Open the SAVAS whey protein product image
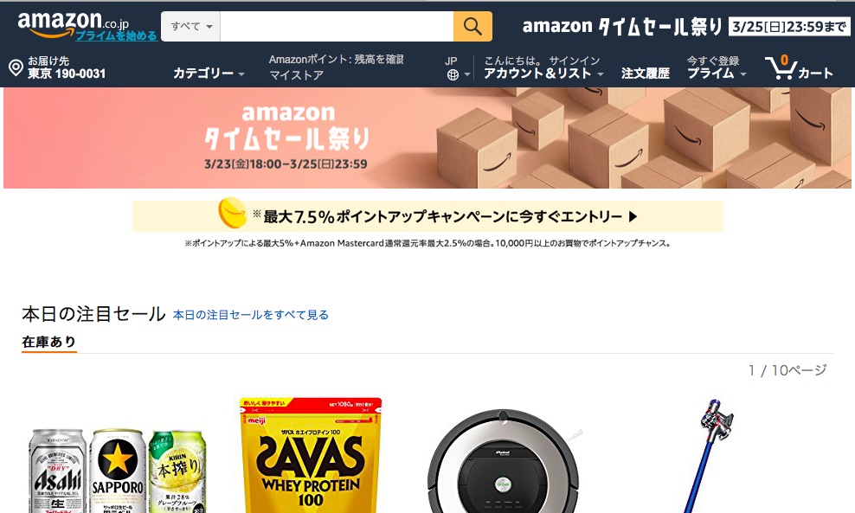Viewport: 855px width, 513px height. [x=311, y=455]
